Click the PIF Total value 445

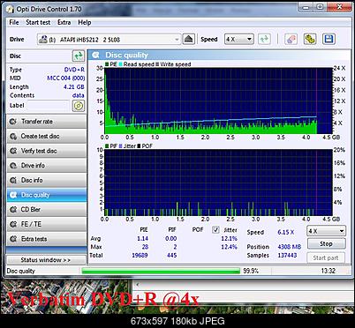171,255
